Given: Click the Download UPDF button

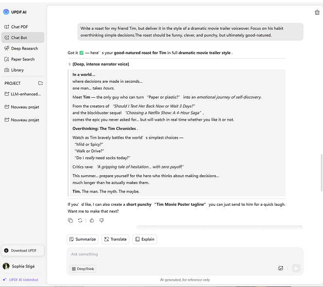Looking at the screenshot, I should click(23, 251).
